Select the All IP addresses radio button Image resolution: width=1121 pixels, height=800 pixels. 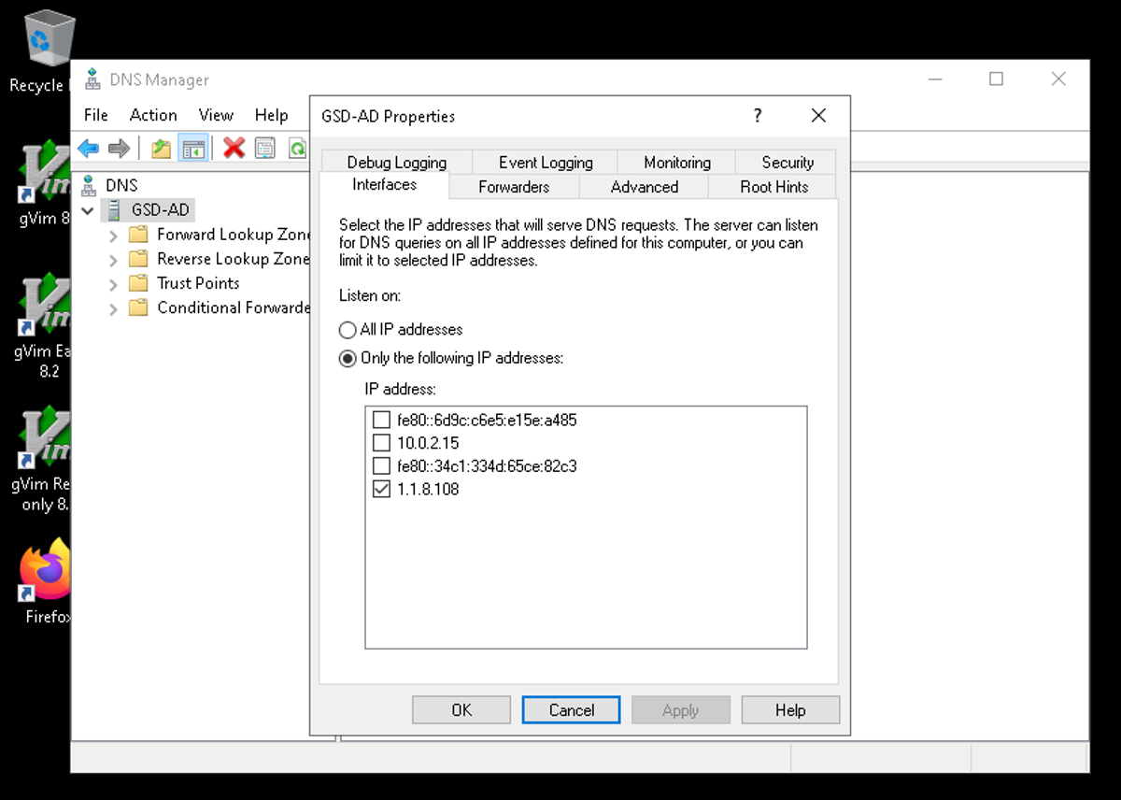348,330
